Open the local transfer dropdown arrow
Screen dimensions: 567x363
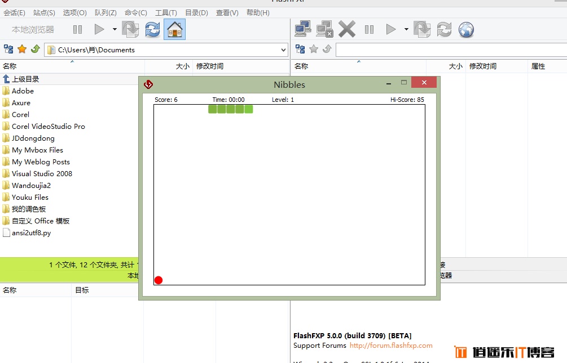coord(115,29)
